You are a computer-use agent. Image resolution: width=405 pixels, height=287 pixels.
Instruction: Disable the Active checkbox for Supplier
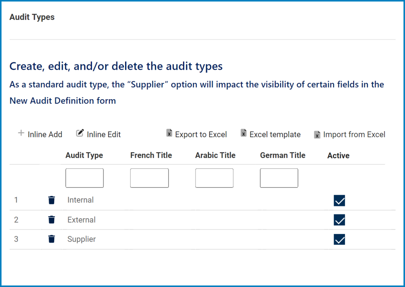coord(339,239)
